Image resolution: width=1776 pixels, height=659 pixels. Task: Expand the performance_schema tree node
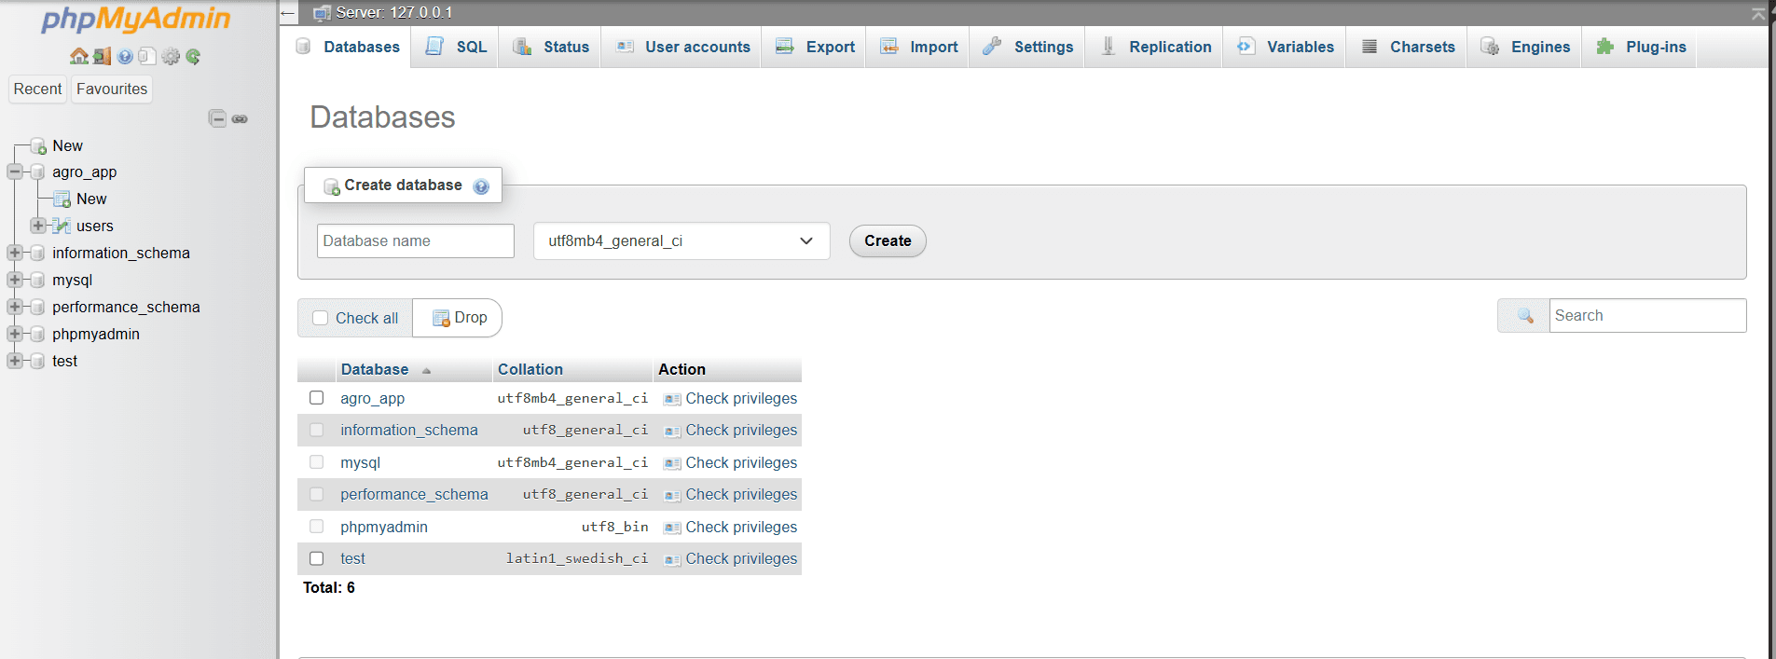pyautogui.click(x=15, y=307)
